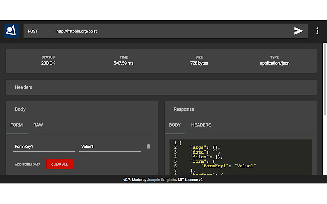Click the app logo icon

point(11,31)
